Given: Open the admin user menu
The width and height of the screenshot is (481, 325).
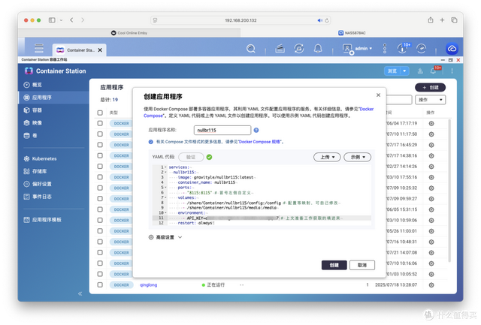Looking at the screenshot, I should click(357, 48).
